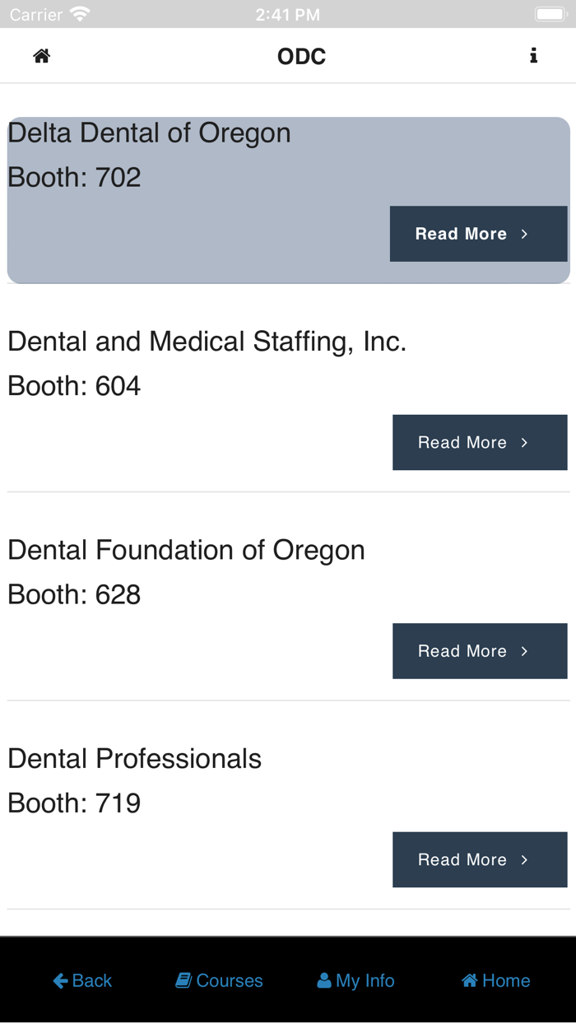Tap Read More for Delta Dental of Oregon
Screen dimensions: 576x1024
tap(478, 234)
